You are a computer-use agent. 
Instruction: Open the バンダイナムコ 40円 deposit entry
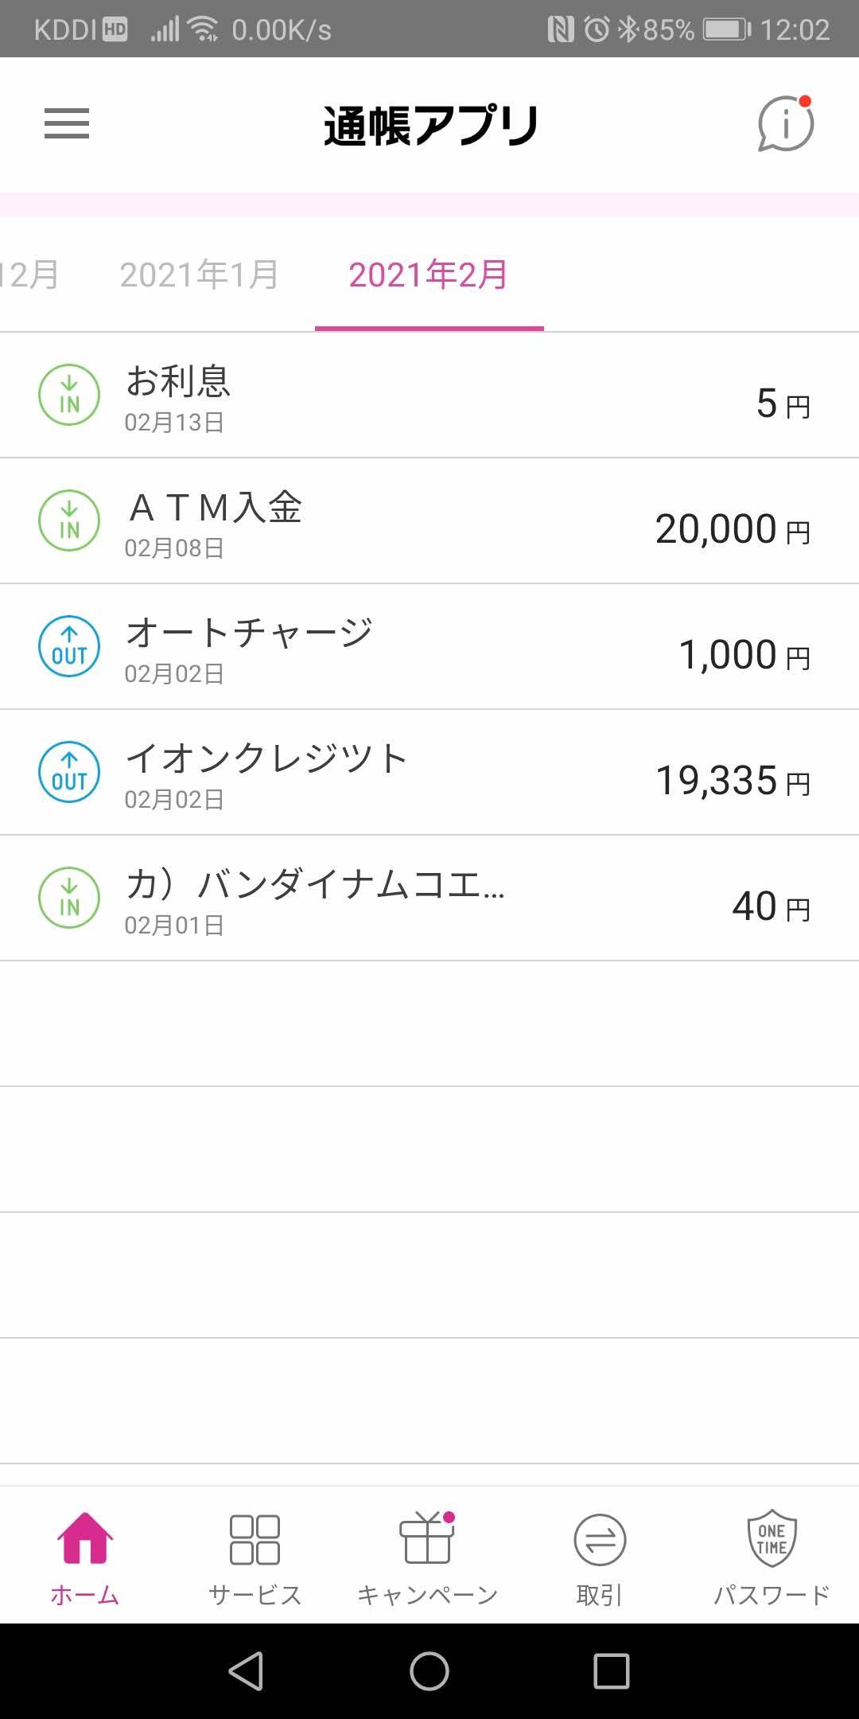[429, 898]
